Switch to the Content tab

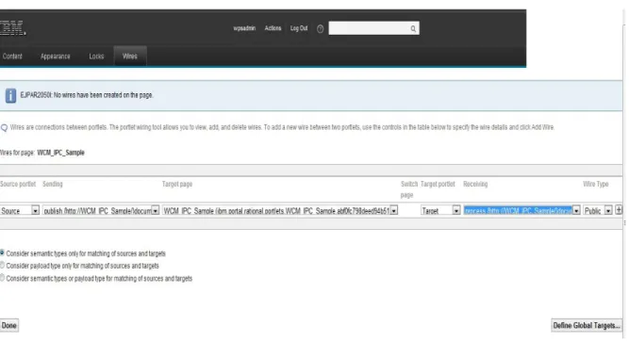point(12,57)
